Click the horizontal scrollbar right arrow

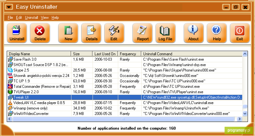point(239,119)
